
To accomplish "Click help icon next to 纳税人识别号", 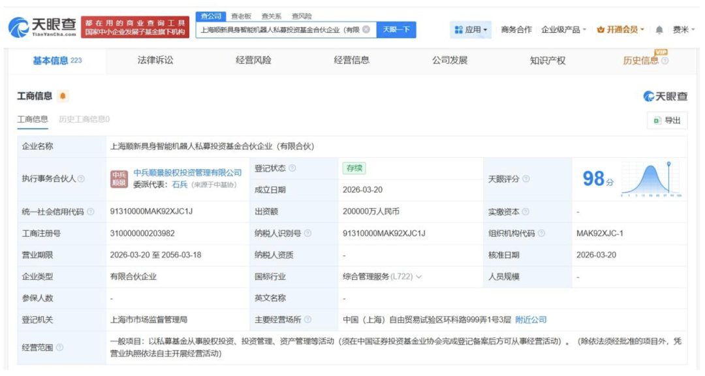I will click(307, 233).
